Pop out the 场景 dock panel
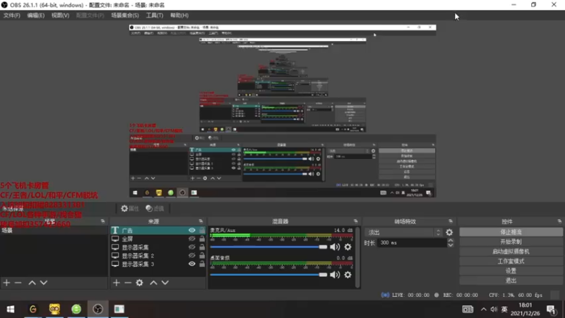565x318 pixels. point(102,221)
